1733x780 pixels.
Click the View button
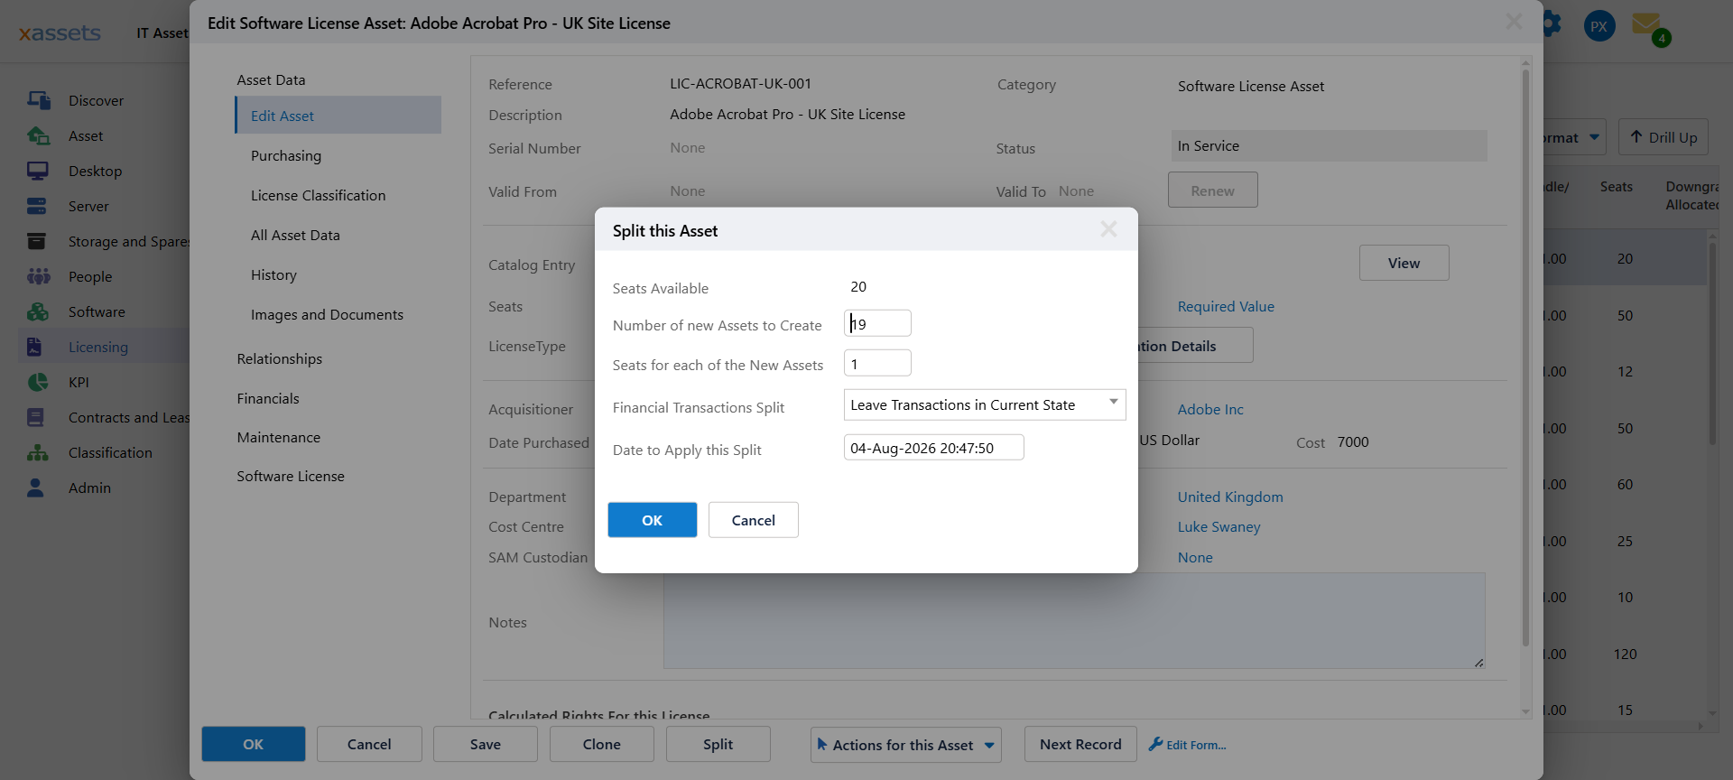point(1404,263)
